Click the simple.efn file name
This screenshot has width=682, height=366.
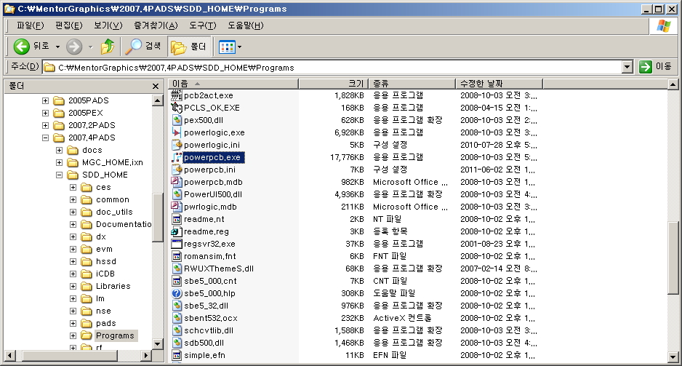point(204,356)
